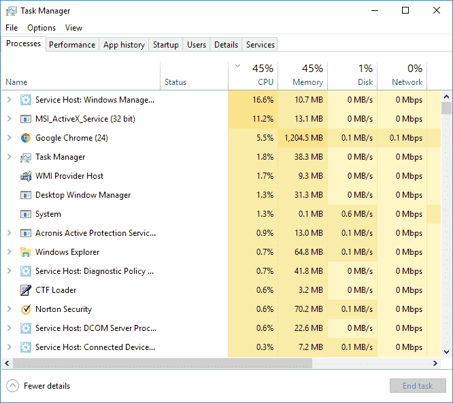Go to the Users tab
The image size is (453, 403).
click(197, 45)
